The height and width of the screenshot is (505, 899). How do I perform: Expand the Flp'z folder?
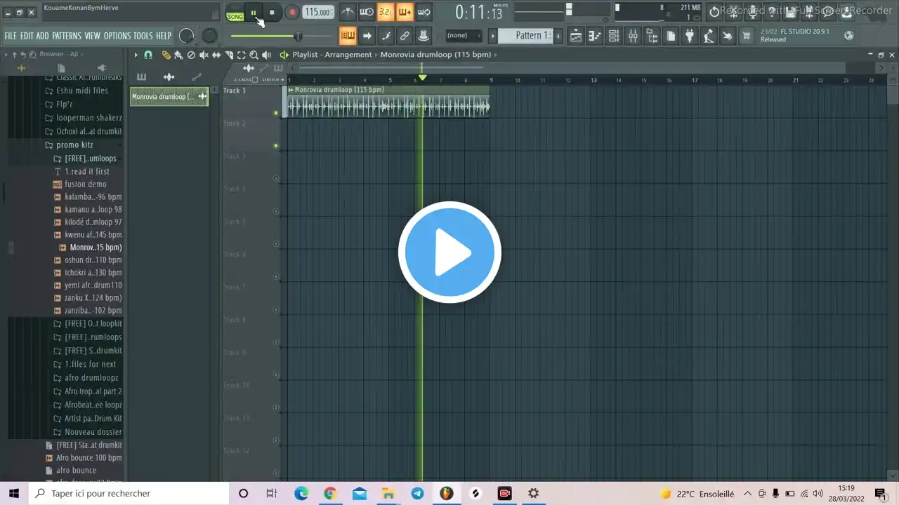click(58, 105)
